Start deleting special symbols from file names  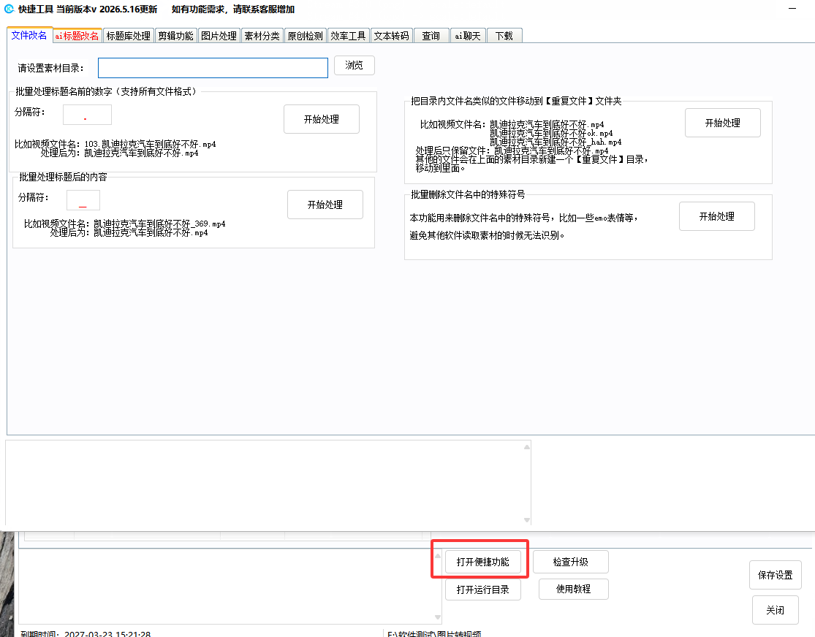(717, 216)
